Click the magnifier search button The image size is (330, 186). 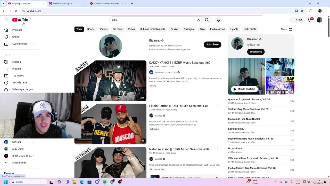pos(207,20)
